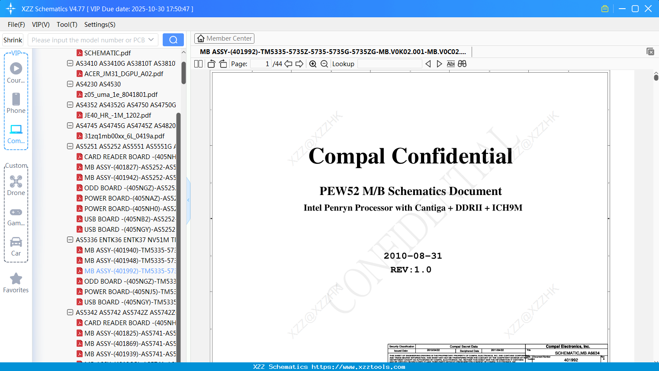Zoom in on the schematic

[313, 64]
